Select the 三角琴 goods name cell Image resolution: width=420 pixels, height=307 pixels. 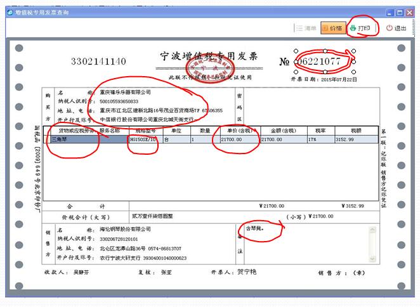pyautogui.click(x=74, y=139)
